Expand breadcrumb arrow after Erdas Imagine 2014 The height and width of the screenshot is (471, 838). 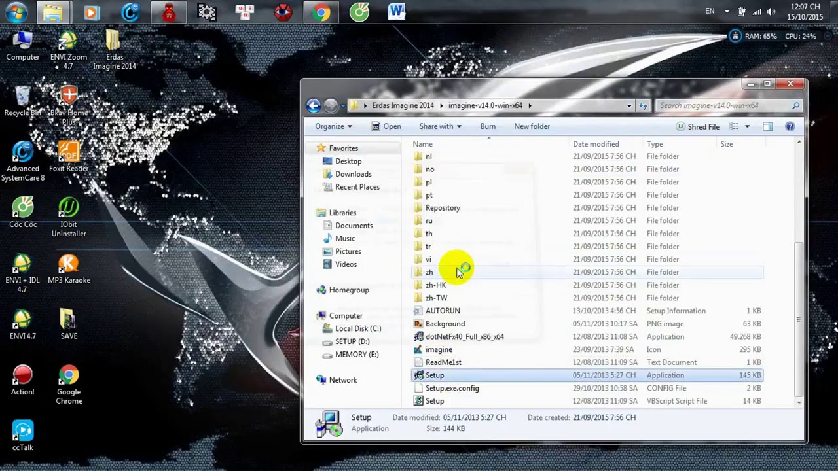(x=441, y=105)
